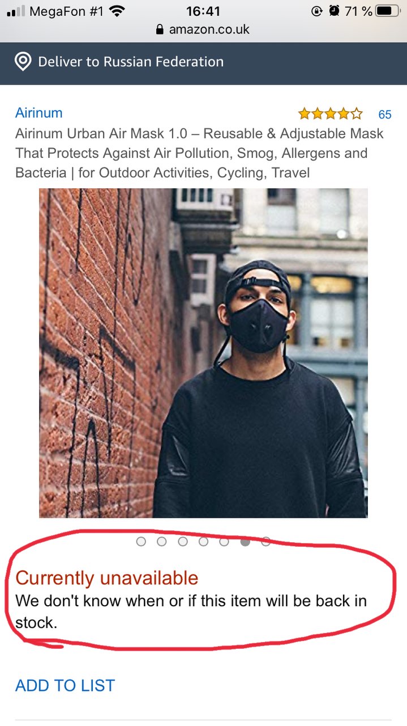This screenshot has width=407, height=726.
Task: Tap the cellular signal bars icon
Action: point(16,11)
